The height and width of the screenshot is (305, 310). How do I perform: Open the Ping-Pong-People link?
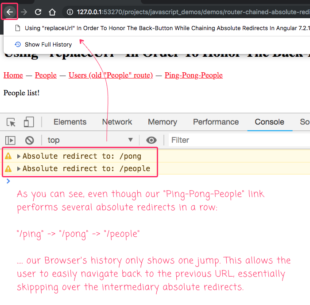point(194,75)
